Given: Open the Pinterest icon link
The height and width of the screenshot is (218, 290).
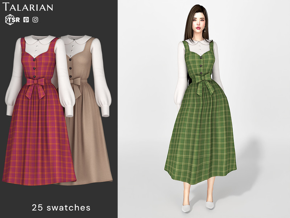Looking at the screenshot, I should click(x=26, y=20).
